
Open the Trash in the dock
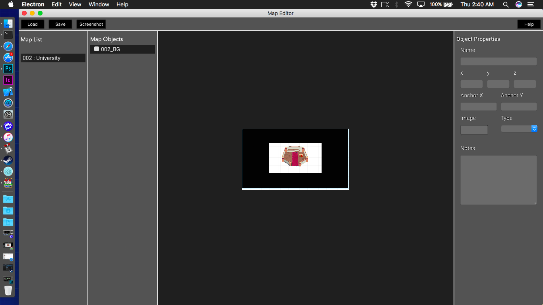[x=8, y=290]
